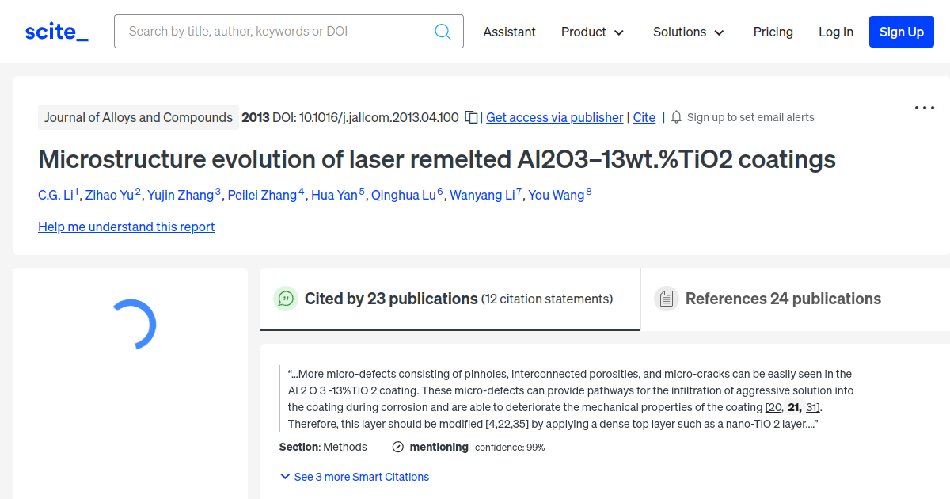950x499 pixels.
Task: Click the scite_ logo
Action: (x=56, y=32)
